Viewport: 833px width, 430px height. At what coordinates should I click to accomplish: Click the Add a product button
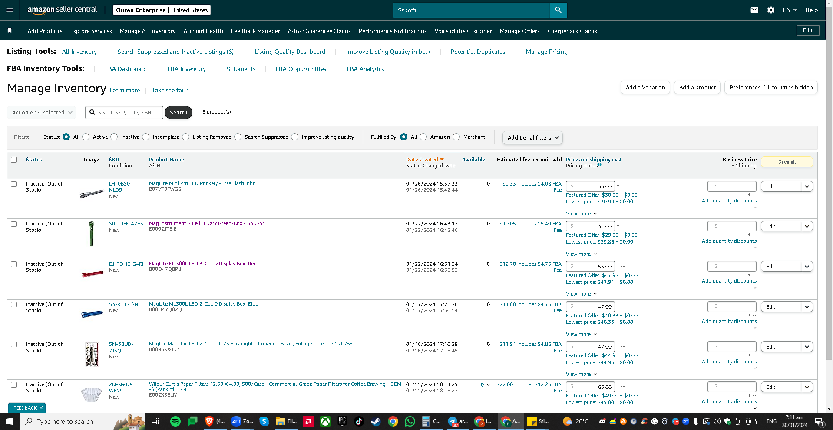tap(697, 87)
